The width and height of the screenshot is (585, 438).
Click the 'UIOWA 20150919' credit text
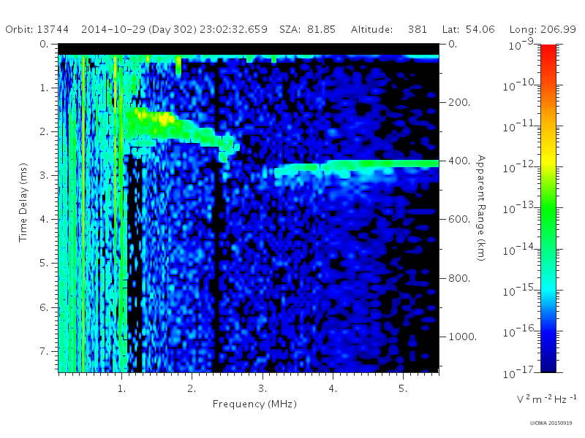tap(551, 423)
